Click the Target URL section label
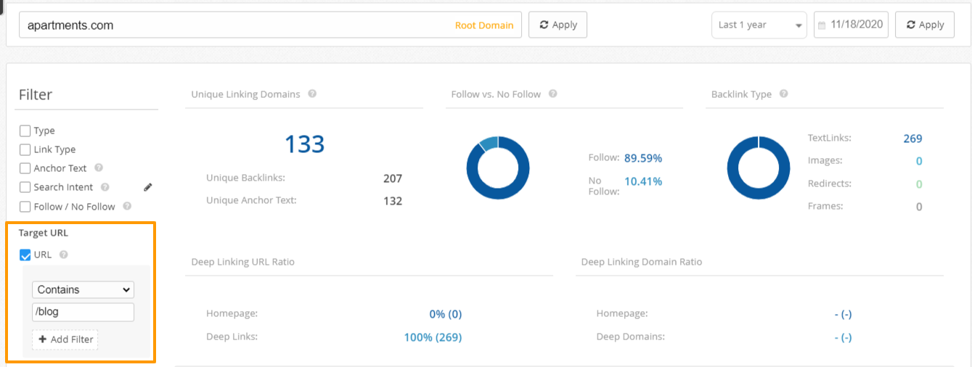 click(44, 233)
